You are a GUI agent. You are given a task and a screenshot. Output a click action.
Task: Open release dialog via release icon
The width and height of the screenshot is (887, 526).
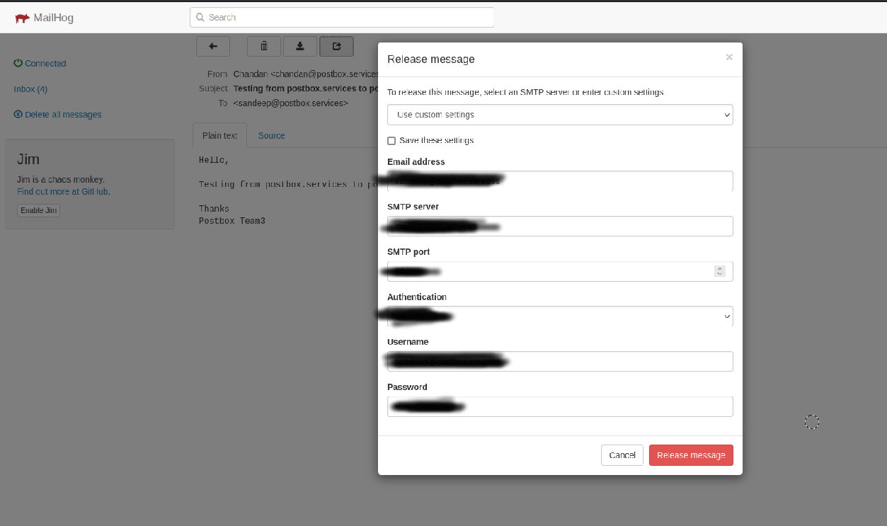[336, 46]
